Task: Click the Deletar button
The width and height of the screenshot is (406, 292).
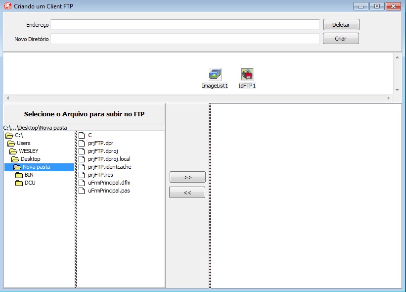Action: point(341,24)
